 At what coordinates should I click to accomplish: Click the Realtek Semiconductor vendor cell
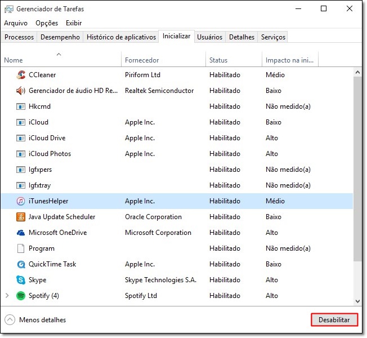(x=159, y=91)
